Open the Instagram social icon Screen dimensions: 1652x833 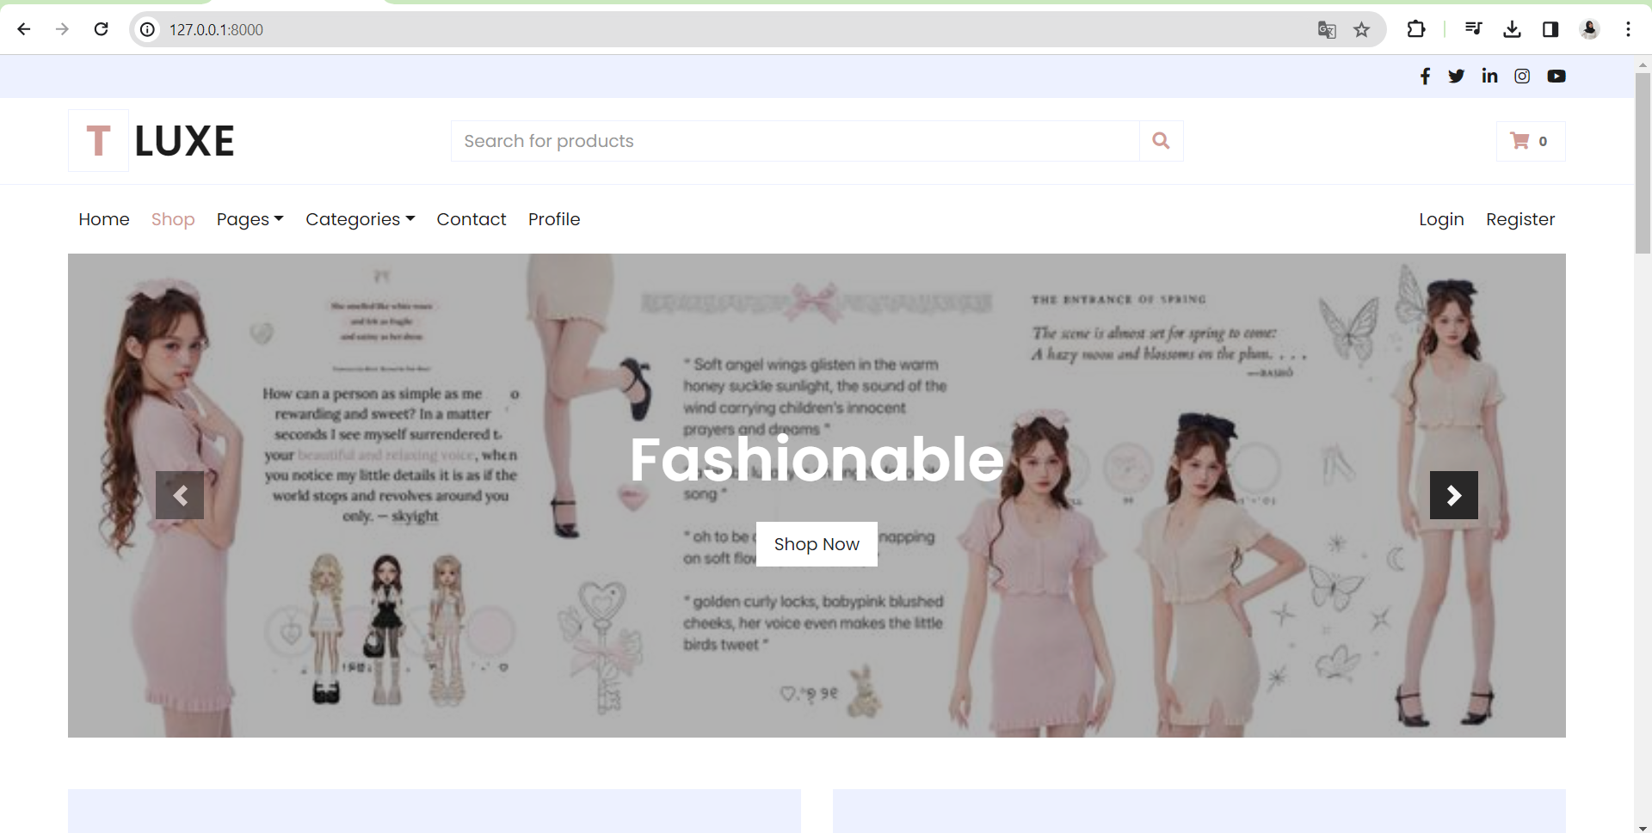point(1522,77)
